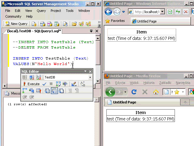Open the Tools menu in Management Studio
Viewport: 194px width, 146px height.
[x=70, y=11]
